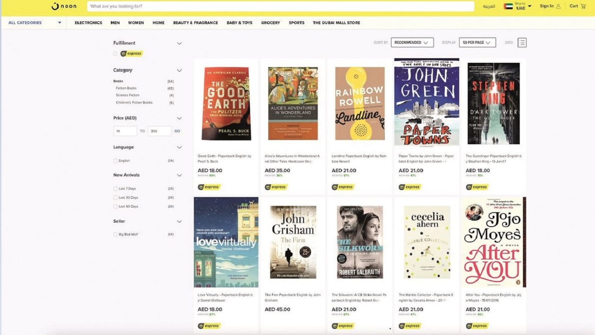Image resolution: width=595 pixels, height=335 pixels.
Task: Open the 50 Per Page dropdown
Action: point(477,42)
